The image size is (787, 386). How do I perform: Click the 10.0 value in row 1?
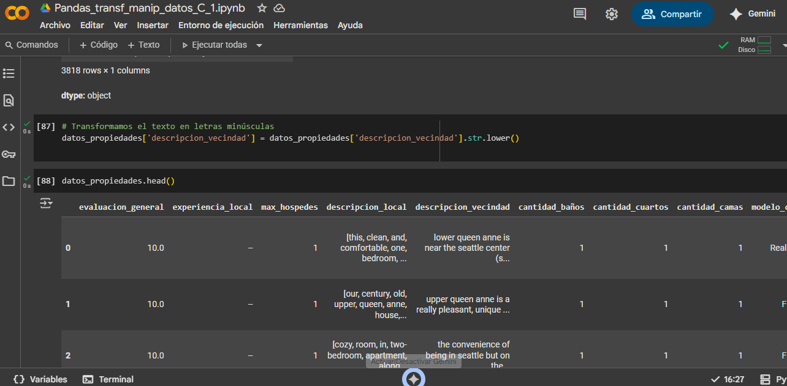[155, 304]
